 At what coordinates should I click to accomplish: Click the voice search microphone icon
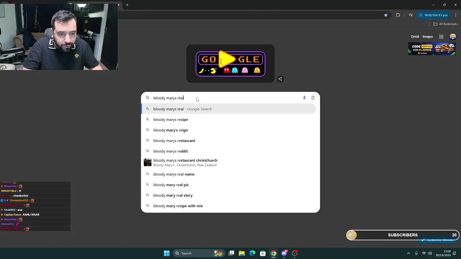[x=304, y=98]
